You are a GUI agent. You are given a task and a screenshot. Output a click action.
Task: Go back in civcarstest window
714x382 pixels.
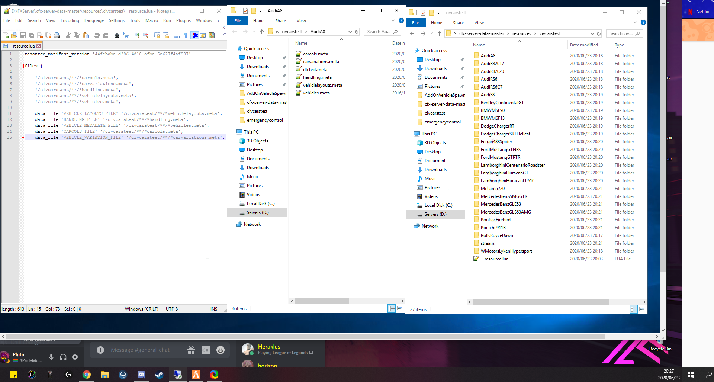[x=412, y=33]
